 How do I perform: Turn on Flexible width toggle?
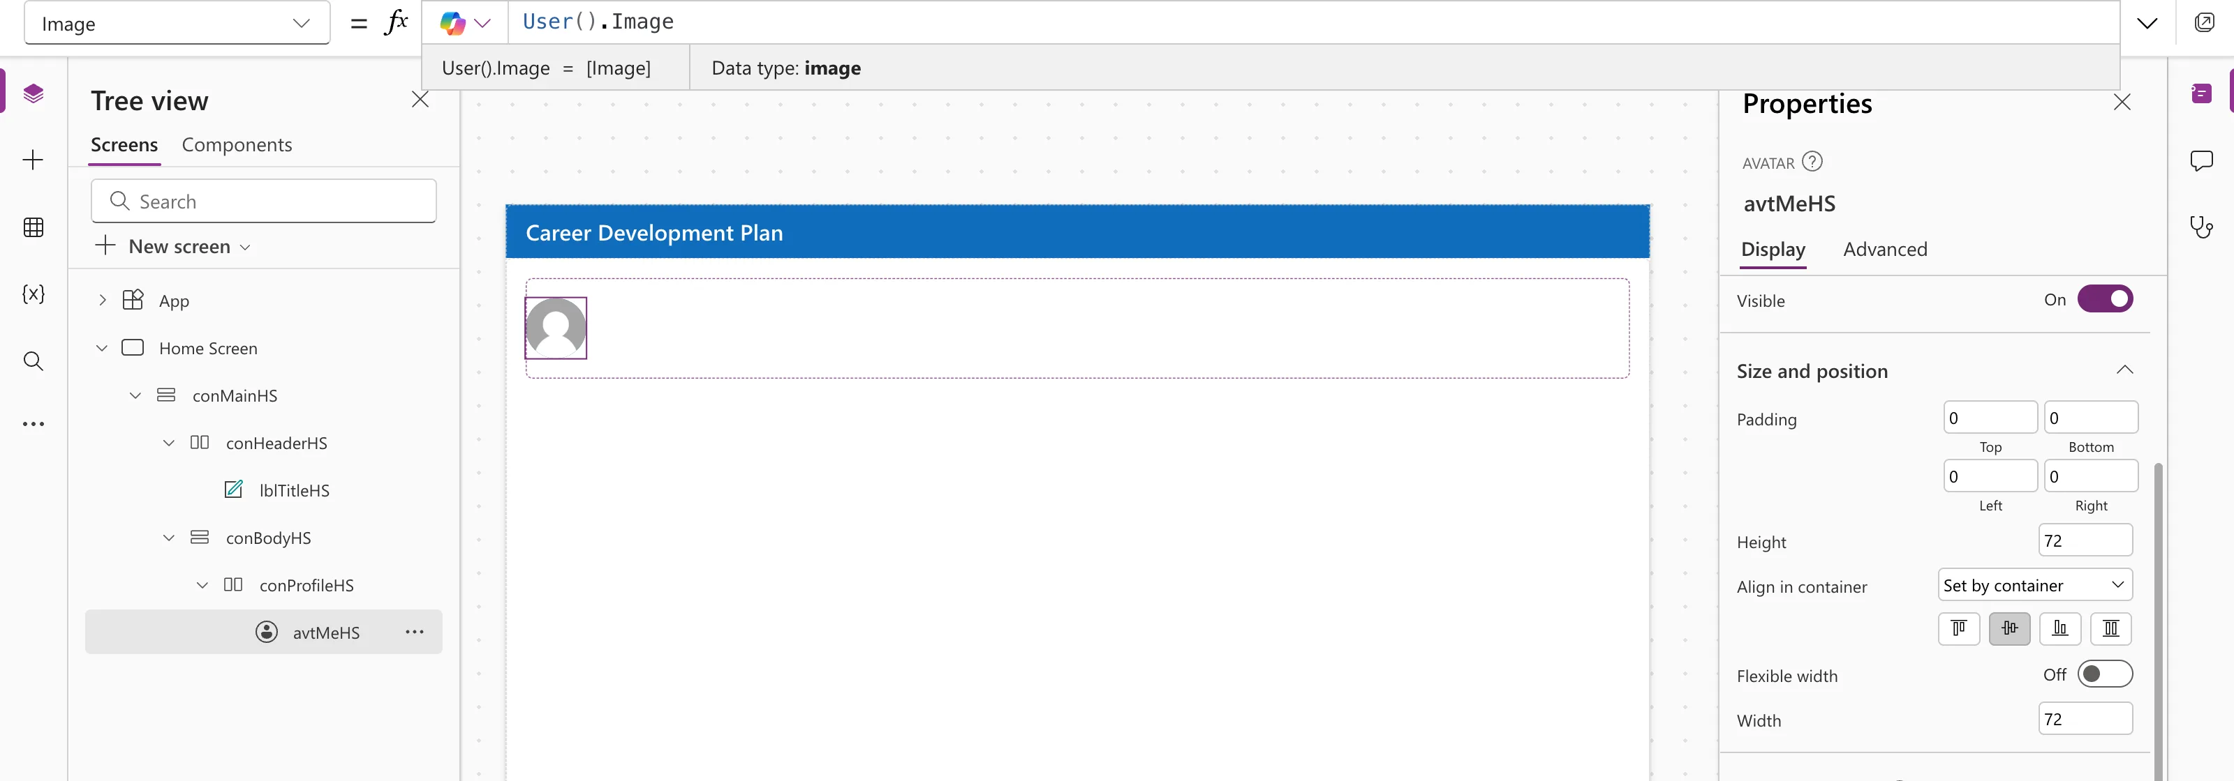pyautogui.click(x=2105, y=674)
